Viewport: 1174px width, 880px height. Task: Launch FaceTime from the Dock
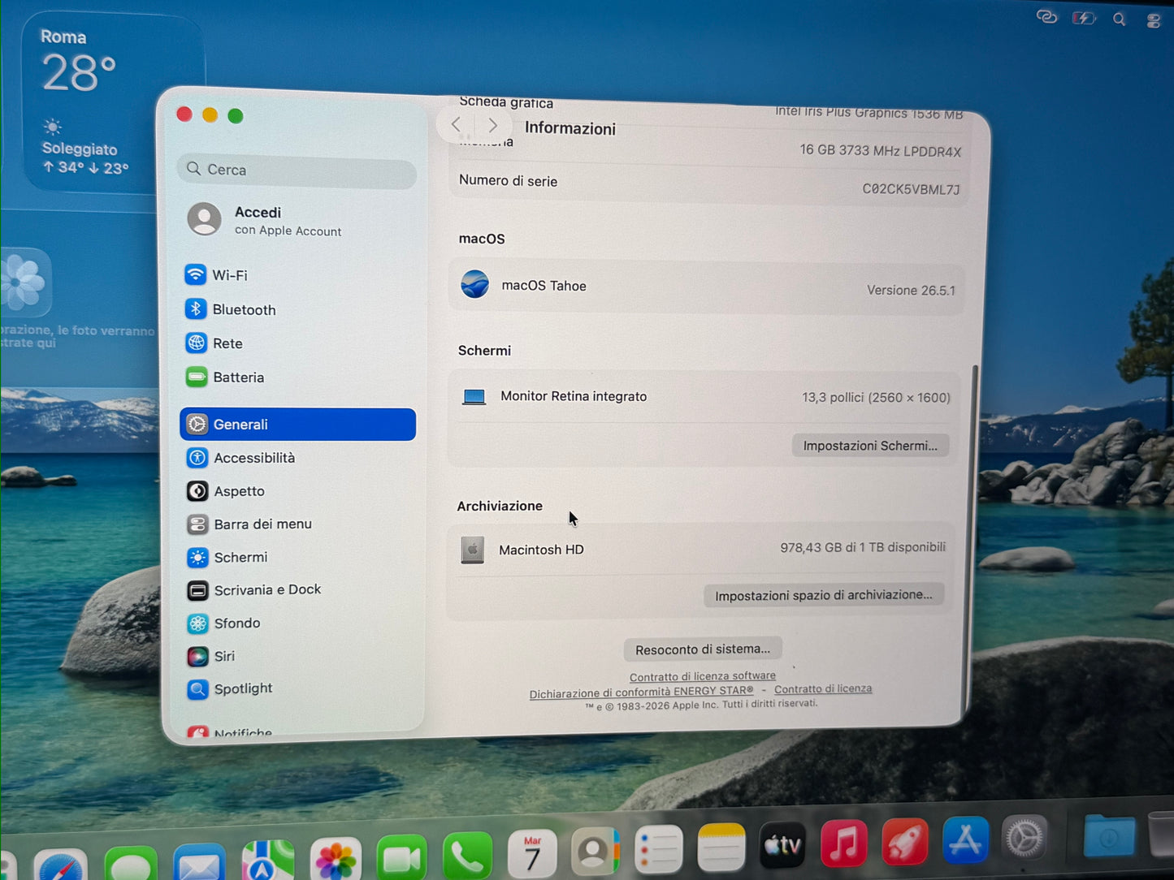[401, 858]
